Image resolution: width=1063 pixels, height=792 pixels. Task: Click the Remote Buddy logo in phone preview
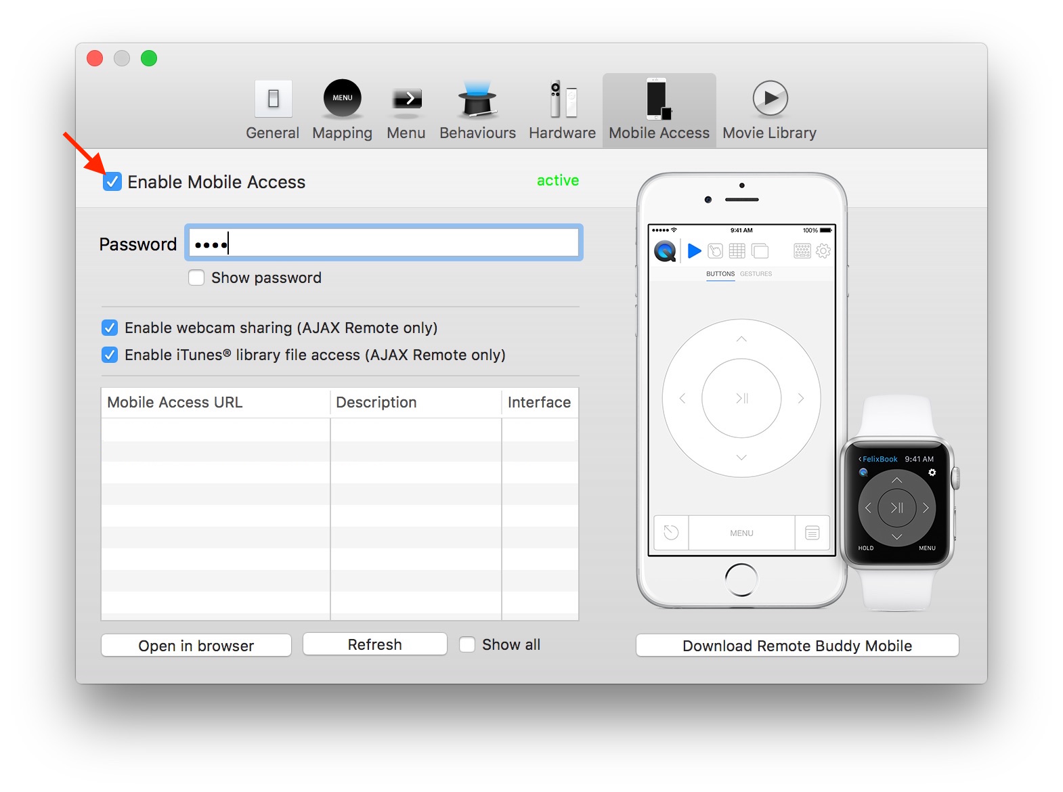coord(665,251)
